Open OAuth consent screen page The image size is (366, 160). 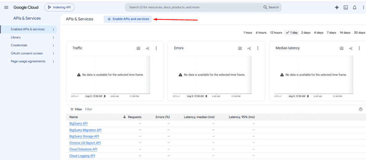[27, 53]
